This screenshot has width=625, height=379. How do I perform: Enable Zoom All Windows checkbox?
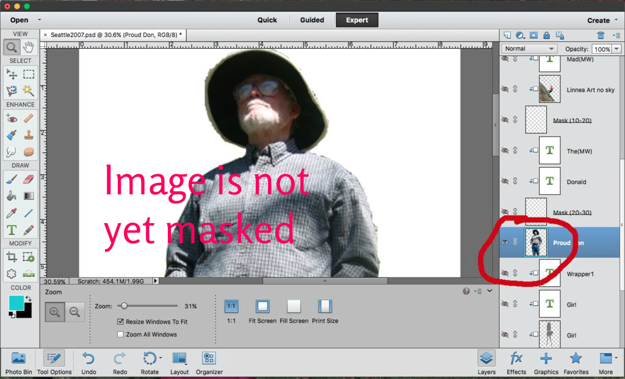coord(120,335)
